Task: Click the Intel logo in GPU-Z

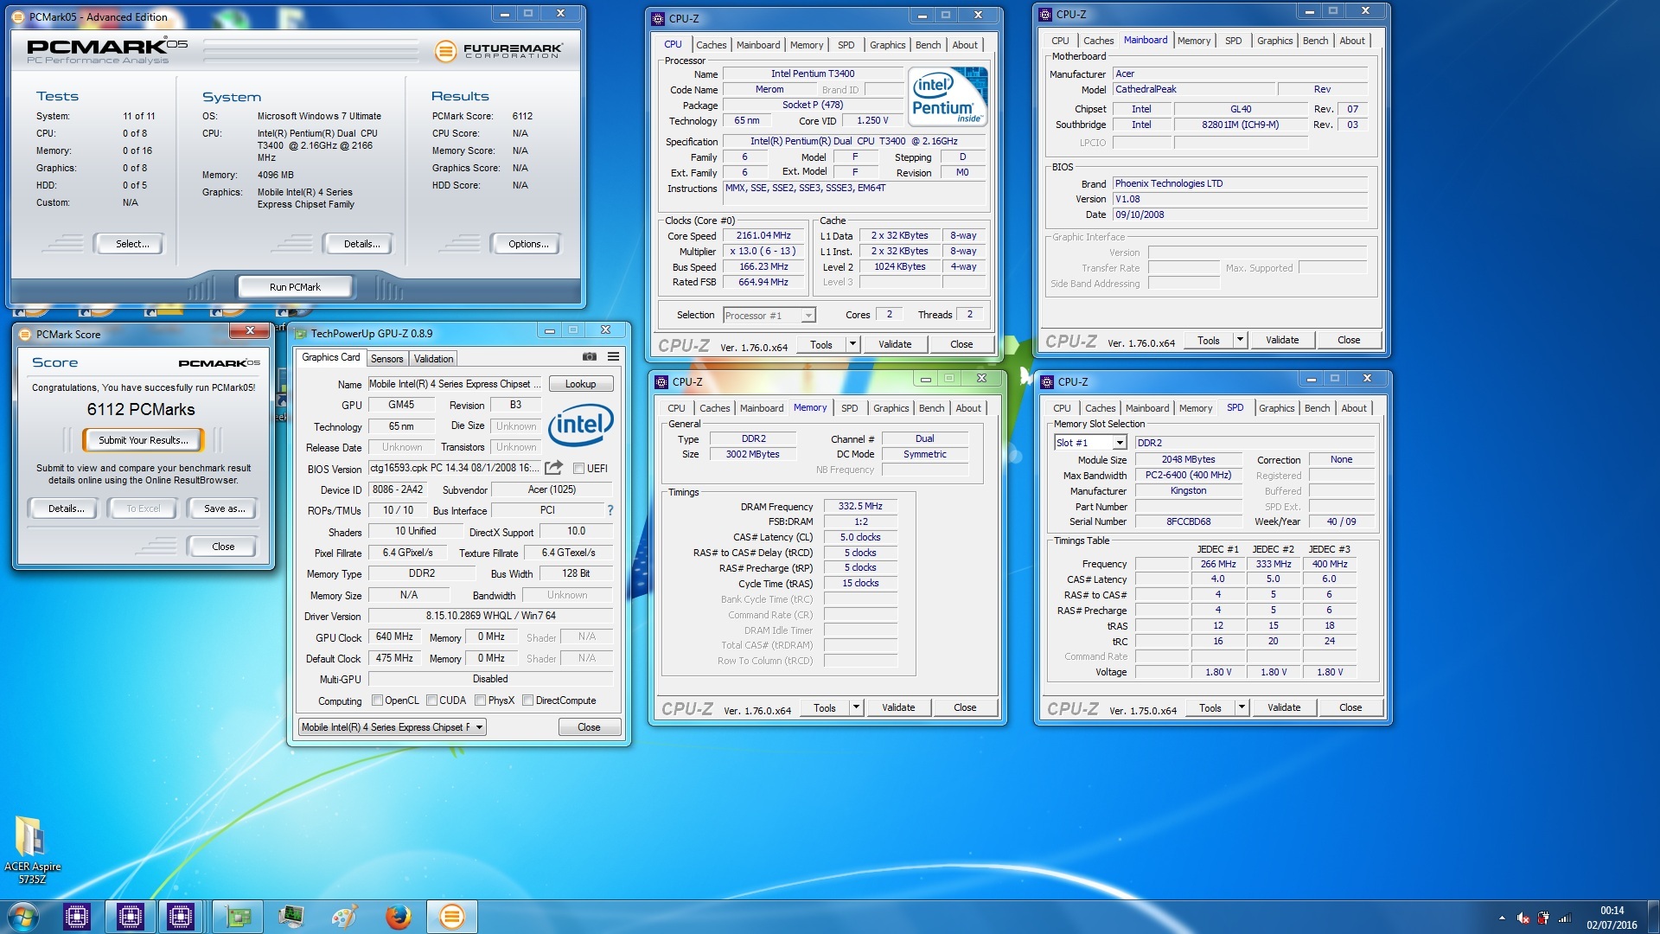Action: click(580, 424)
